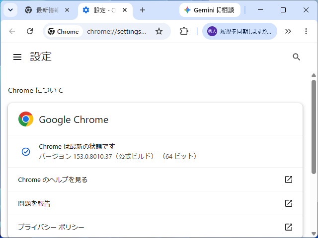
Task: Open 問題を報告 row
Action: click(156, 203)
